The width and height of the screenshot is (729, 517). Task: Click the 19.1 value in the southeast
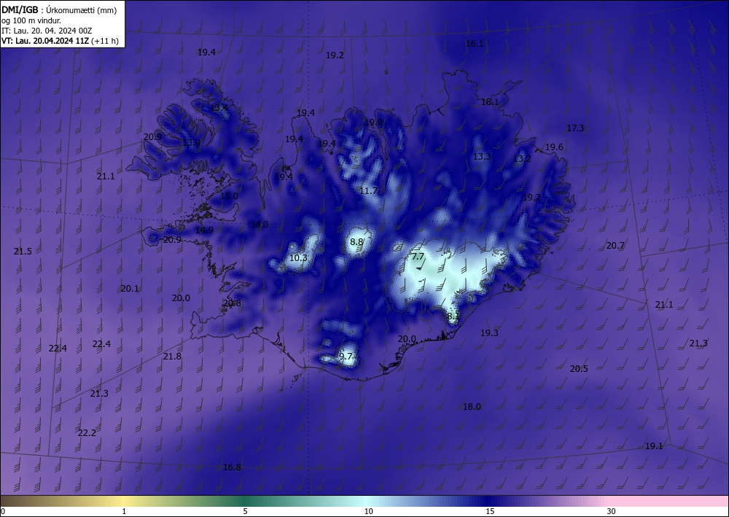tap(654, 446)
